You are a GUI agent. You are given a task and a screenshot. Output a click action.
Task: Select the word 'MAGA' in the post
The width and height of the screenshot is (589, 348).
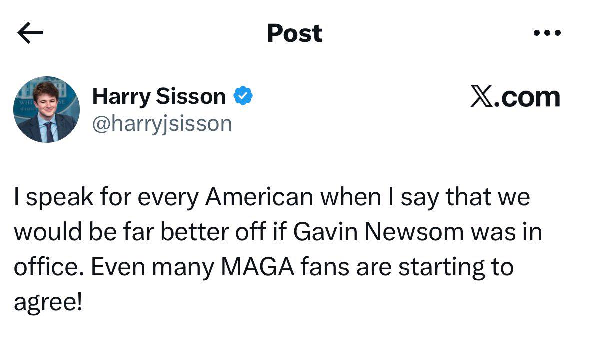[x=258, y=267]
